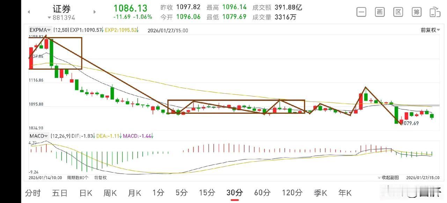Open the 季K quarterly tab

coord(321,193)
